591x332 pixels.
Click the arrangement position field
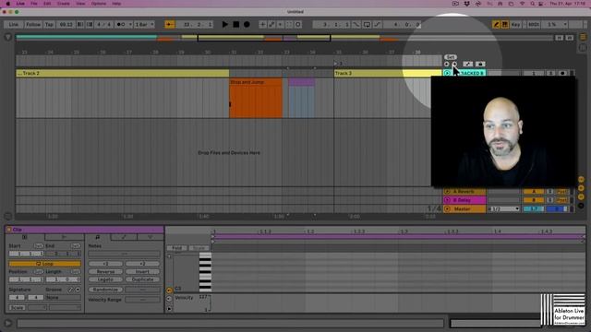coord(194,25)
